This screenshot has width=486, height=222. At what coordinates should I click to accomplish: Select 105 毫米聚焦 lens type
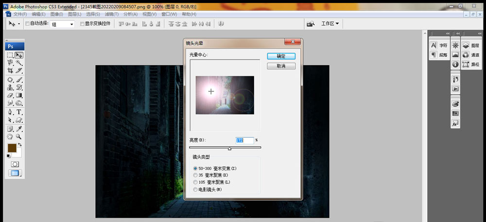click(195, 182)
